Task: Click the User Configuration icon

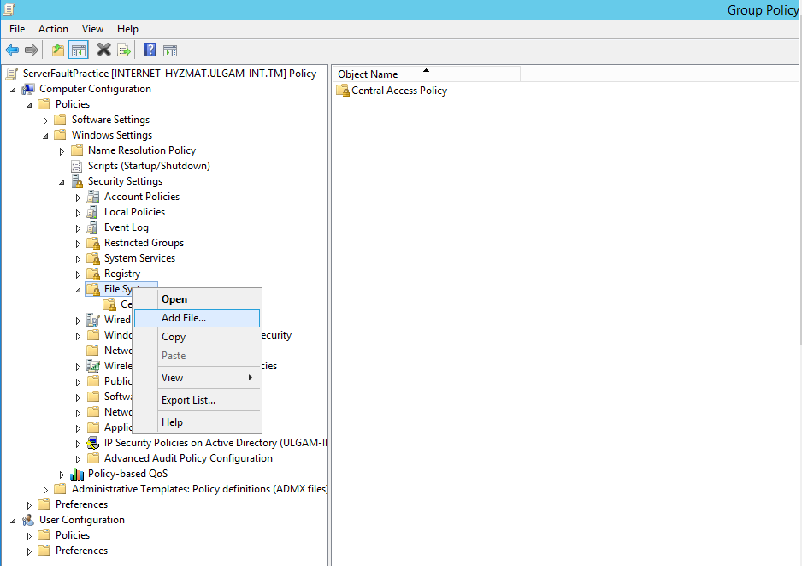Action: 28,520
